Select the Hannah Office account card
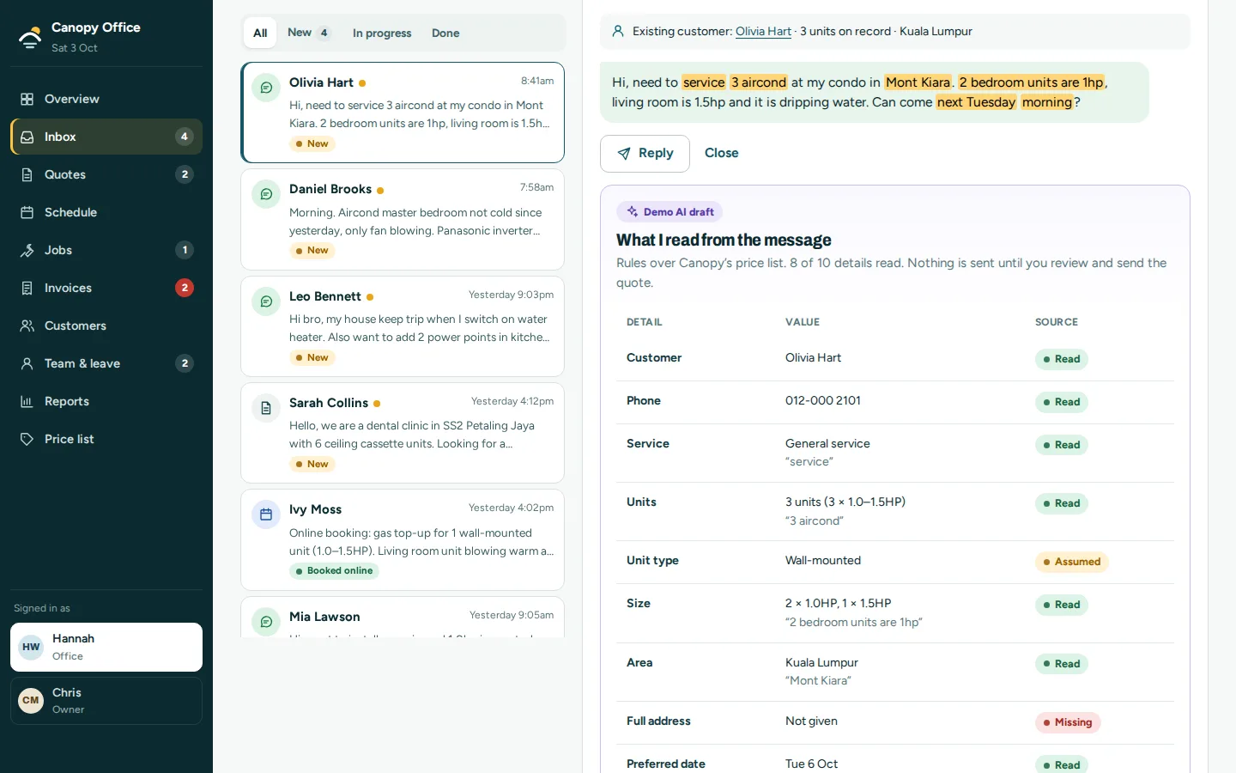 pyautogui.click(x=106, y=647)
